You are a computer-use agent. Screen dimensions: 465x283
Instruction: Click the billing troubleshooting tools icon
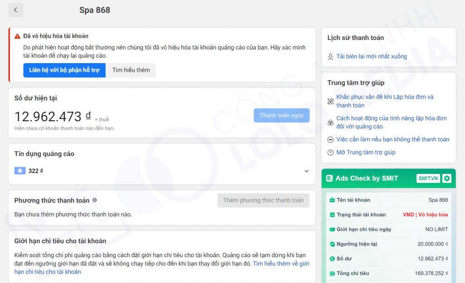click(331, 101)
